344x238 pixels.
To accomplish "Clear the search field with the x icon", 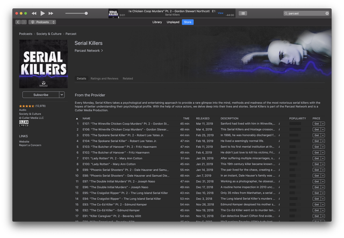I will 327,13.
